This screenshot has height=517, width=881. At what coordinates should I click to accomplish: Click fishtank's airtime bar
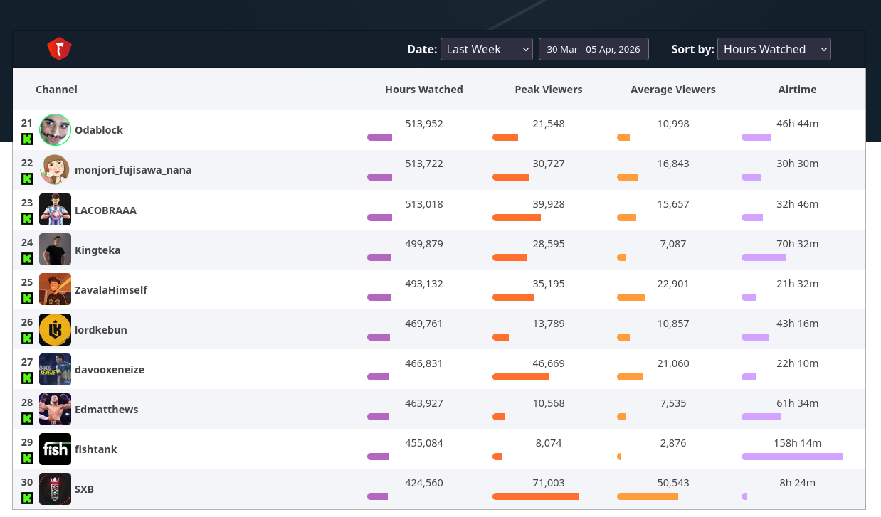pos(792,457)
